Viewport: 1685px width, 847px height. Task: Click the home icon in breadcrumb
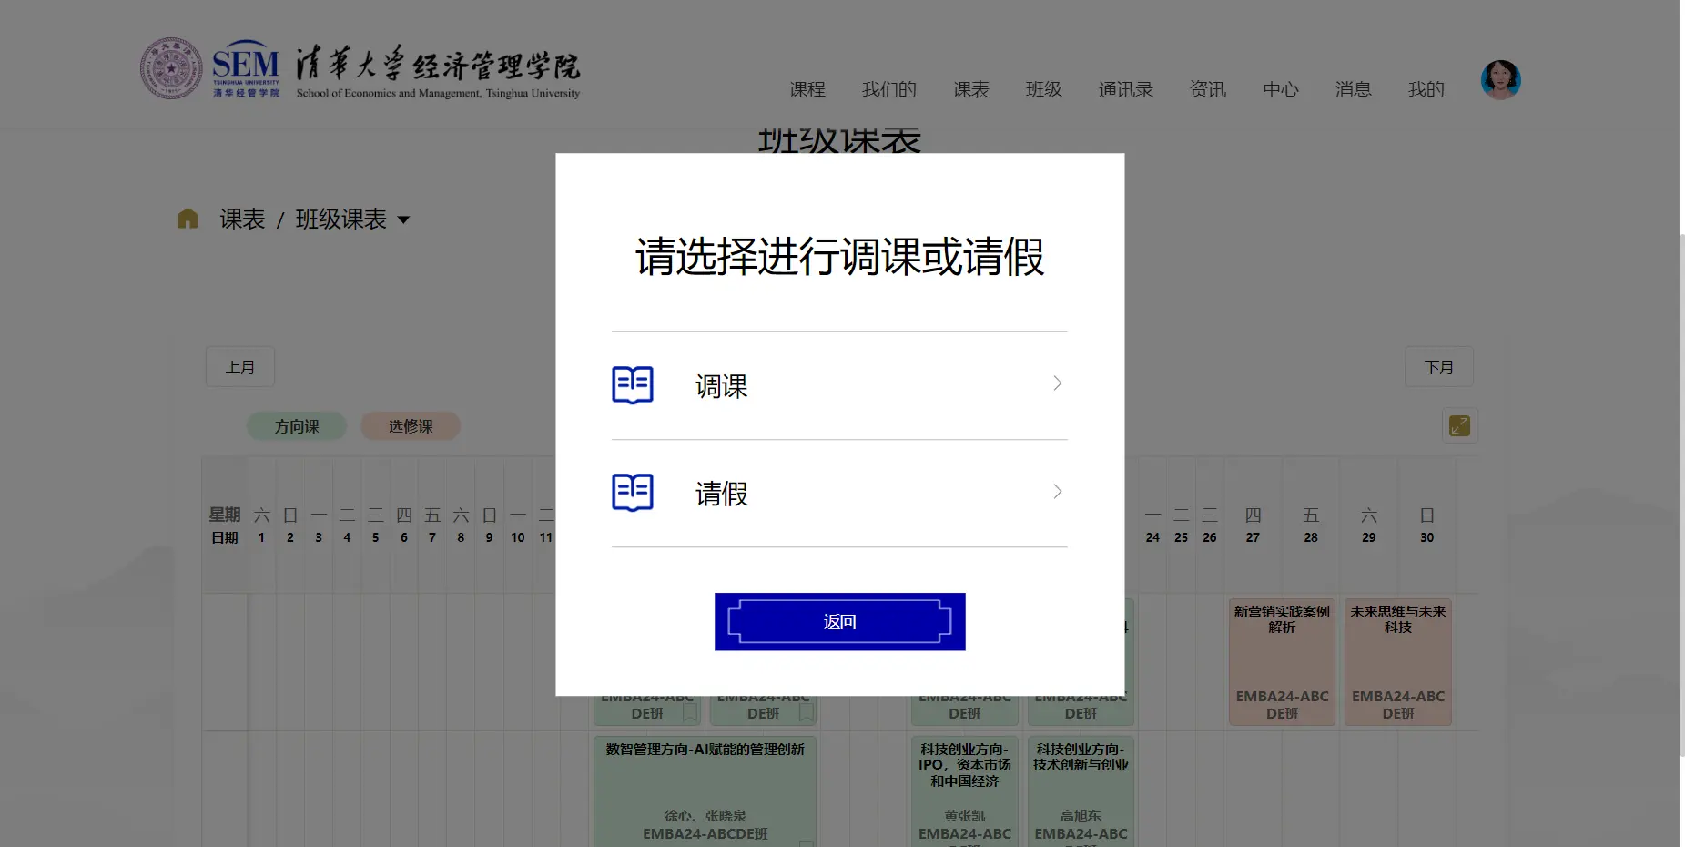[188, 219]
